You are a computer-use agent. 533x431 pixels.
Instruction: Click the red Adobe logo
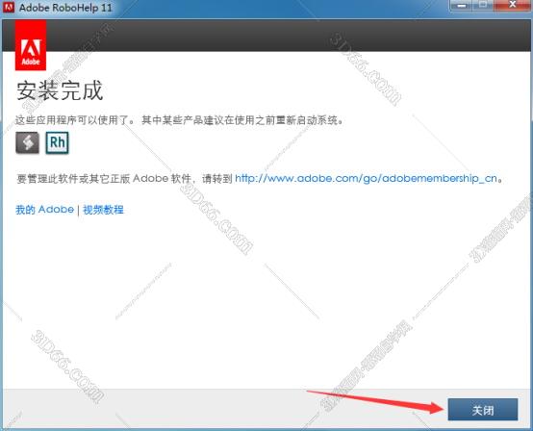click(31, 45)
